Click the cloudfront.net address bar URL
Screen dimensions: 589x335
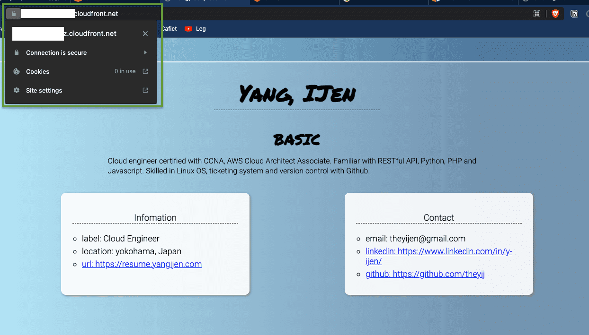click(x=97, y=14)
